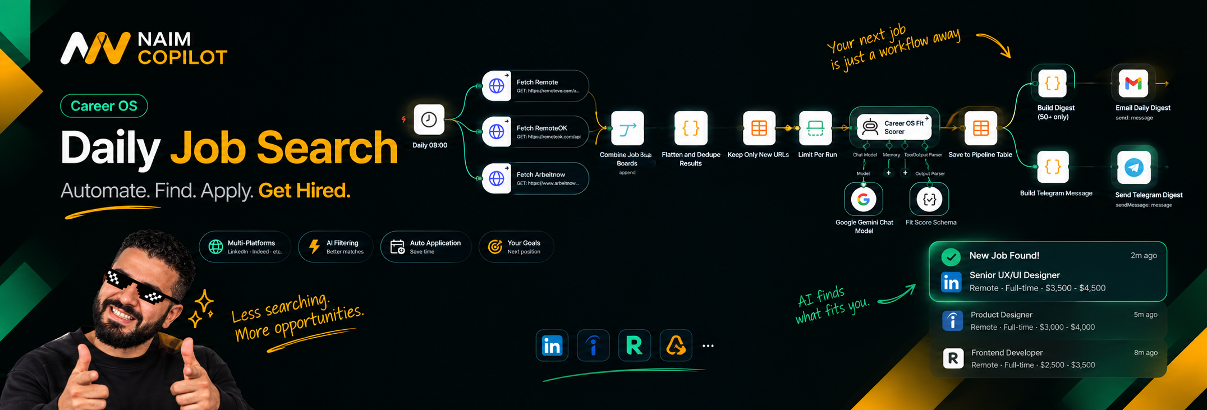Open the Build Telegram Message code node
This screenshot has height=410, width=1207.
pyautogui.click(x=1053, y=167)
